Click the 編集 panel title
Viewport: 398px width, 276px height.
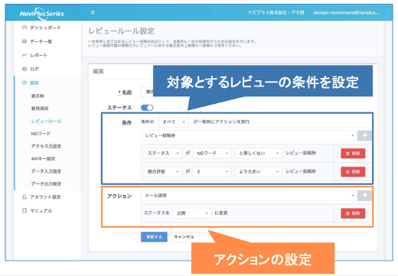coord(98,71)
